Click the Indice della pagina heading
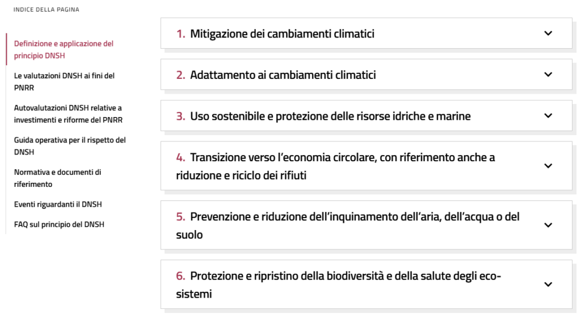581x326 pixels. (x=47, y=10)
